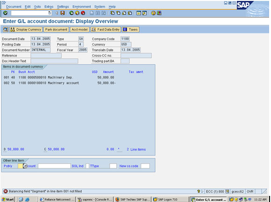Open the Document menu

click(14, 7)
